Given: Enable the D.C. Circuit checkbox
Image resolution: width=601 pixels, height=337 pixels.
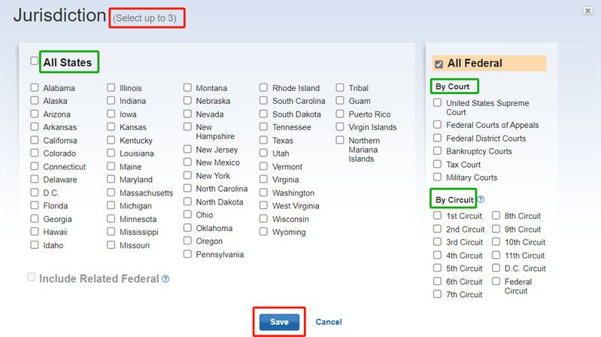Looking at the screenshot, I should coord(496,269).
